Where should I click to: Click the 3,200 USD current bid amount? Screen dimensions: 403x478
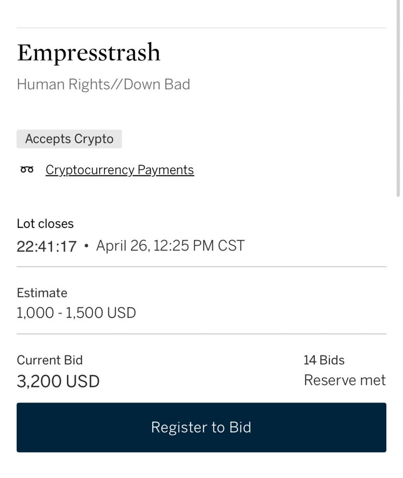point(58,381)
